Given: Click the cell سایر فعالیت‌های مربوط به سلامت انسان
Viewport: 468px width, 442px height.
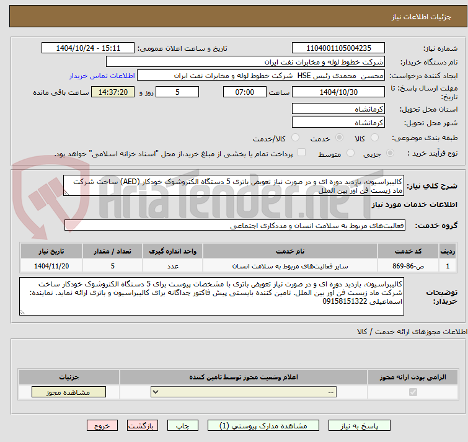Looking at the screenshot, I should coord(290,265).
